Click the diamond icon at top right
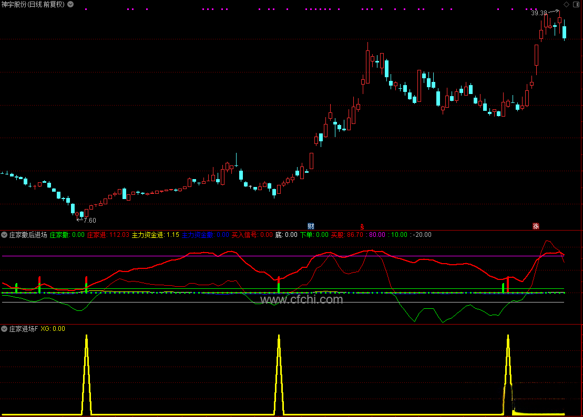Viewport: 583px width, 417px height. [x=567, y=4]
